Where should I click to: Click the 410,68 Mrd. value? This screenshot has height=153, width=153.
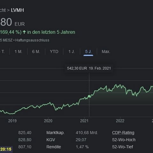point(87,133)
